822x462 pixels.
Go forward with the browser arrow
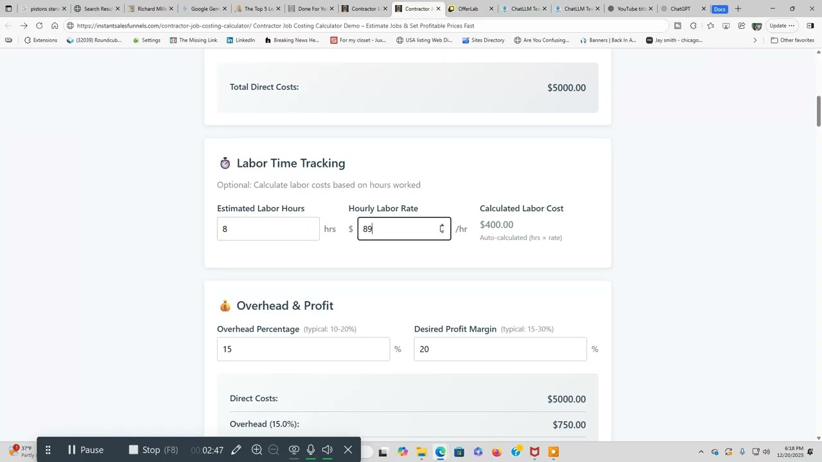[x=24, y=26]
